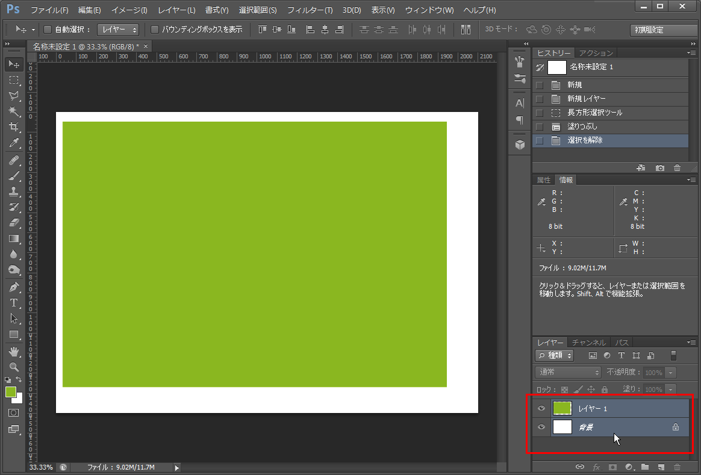Select the Hand tool
This screenshot has height=475, width=701.
[14, 350]
